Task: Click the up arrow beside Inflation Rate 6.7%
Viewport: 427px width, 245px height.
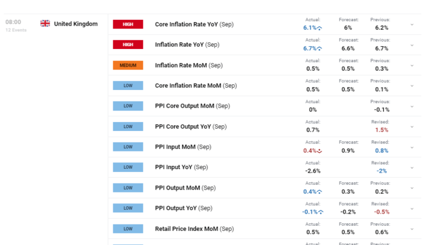Action: (320, 48)
